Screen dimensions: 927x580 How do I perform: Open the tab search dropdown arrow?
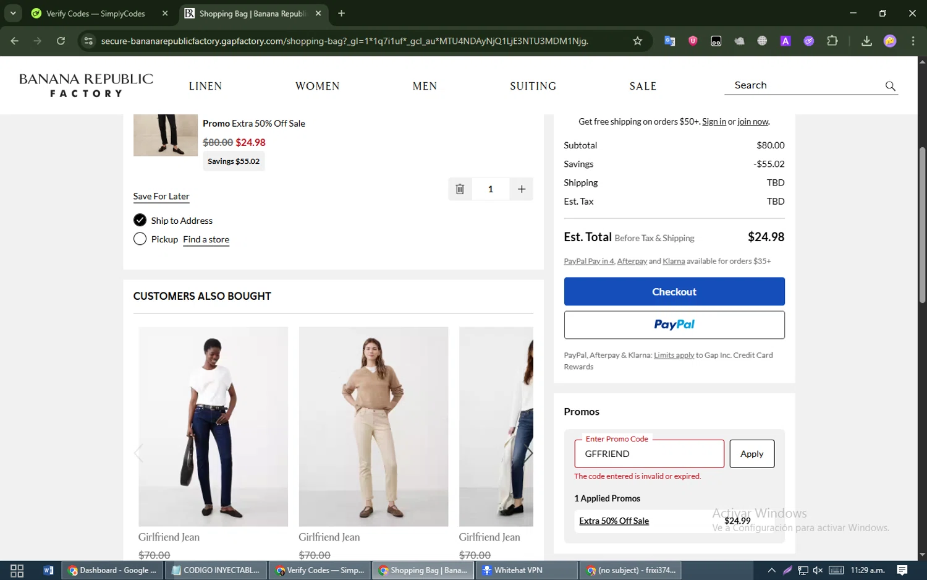point(13,13)
